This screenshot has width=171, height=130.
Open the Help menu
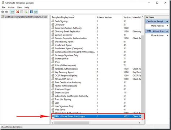(27, 8)
